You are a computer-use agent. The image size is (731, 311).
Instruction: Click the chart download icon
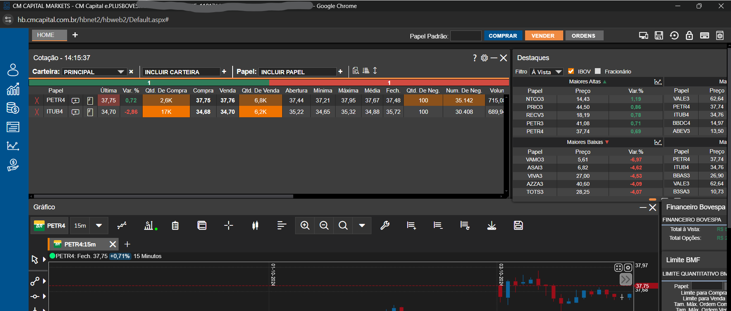pos(492,225)
